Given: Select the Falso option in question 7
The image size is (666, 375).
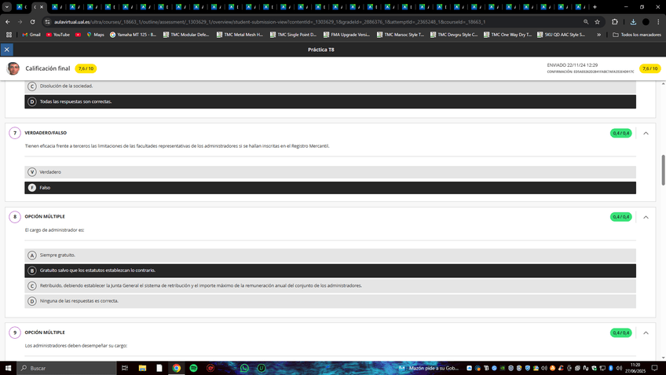Looking at the screenshot, I should click(x=330, y=187).
